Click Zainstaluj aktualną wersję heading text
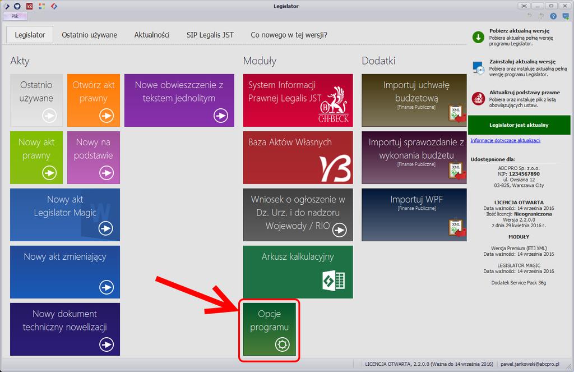Viewport: 574px width, 372px height. pyautogui.click(x=522, y=62)
